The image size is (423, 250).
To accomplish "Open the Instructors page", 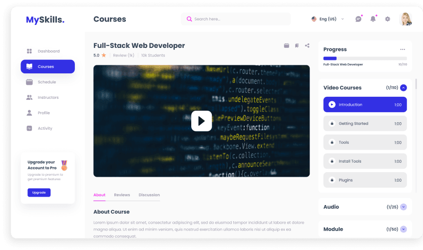I will 48,97.
